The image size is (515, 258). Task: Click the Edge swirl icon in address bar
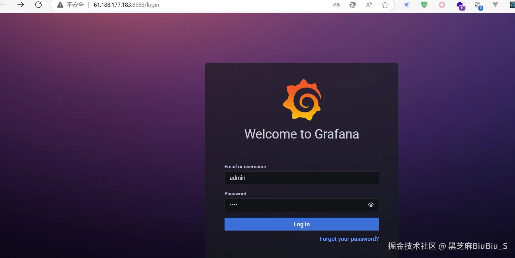point(352,5)
